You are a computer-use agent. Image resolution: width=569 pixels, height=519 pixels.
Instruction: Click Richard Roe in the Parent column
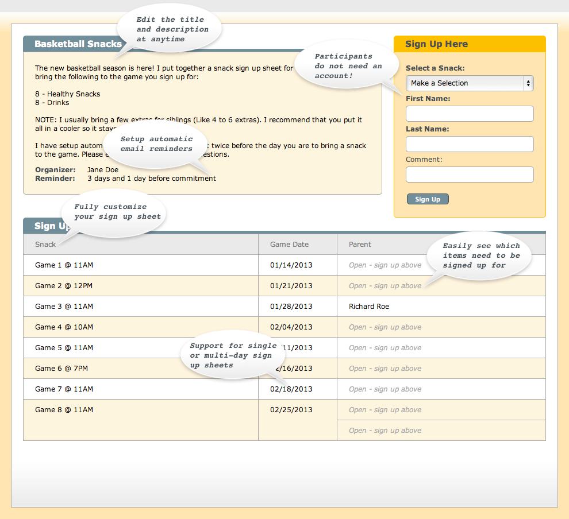(x=368, y=306)
